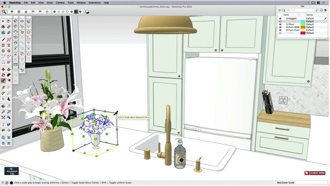The width and height of the screenshot is (330, 186).
Task: Select the Line pencil tool
Action: click(3, 40)
